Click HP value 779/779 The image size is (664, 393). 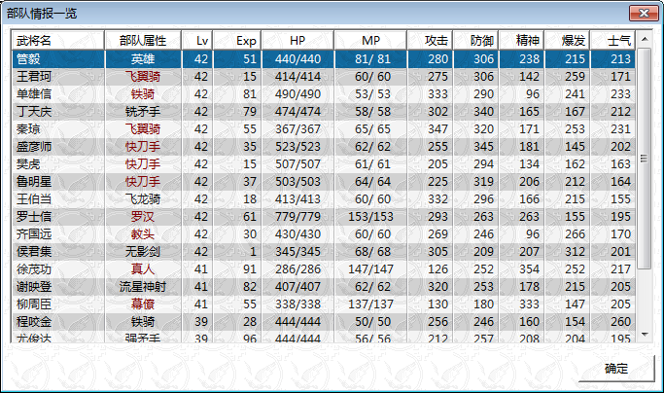click(x=297, y=217)
